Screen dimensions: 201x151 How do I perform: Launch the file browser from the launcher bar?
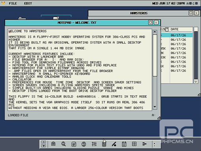coord(53,144)
